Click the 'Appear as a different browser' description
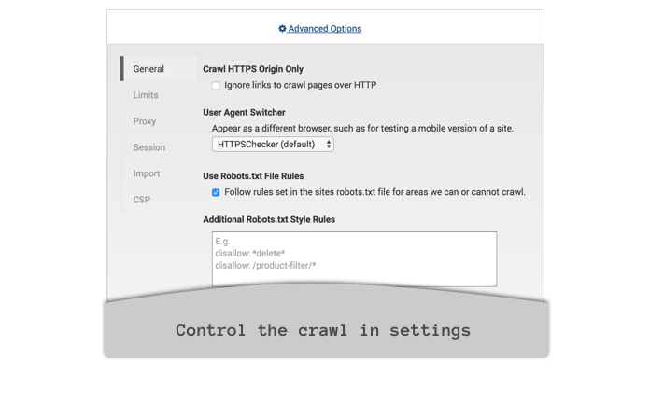650x402 pixels. 362,129
